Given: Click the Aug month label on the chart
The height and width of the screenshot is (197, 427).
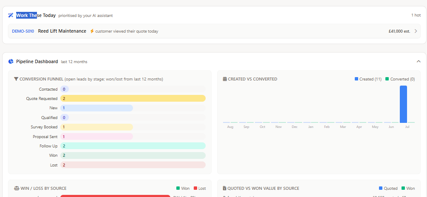Looking at the screenshot, I should click(x=230, y=127).
